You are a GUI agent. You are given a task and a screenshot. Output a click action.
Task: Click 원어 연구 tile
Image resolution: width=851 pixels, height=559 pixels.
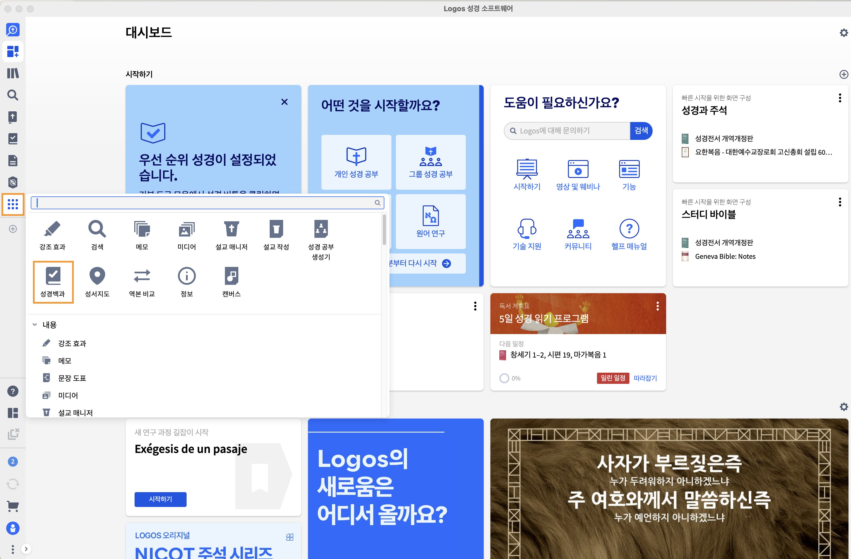(431, 221)
